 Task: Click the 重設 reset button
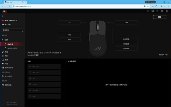(x=160, y=17)
